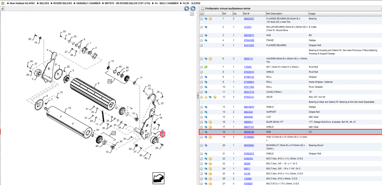Toggle the round selector for ROLLER BEARING row

point(201,27)
